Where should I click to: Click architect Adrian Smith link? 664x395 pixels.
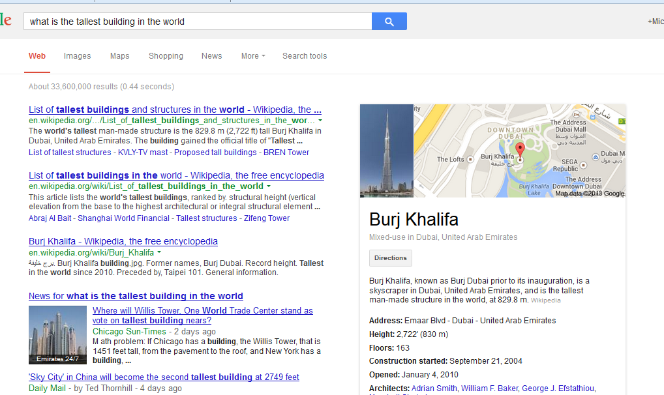[x=434, y=388]
